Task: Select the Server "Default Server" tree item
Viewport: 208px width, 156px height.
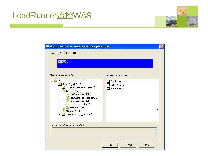Action: click(x=81, y=88)
